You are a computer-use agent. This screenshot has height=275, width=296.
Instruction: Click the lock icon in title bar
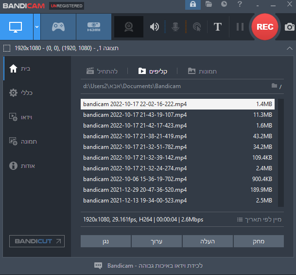[193, 4]
